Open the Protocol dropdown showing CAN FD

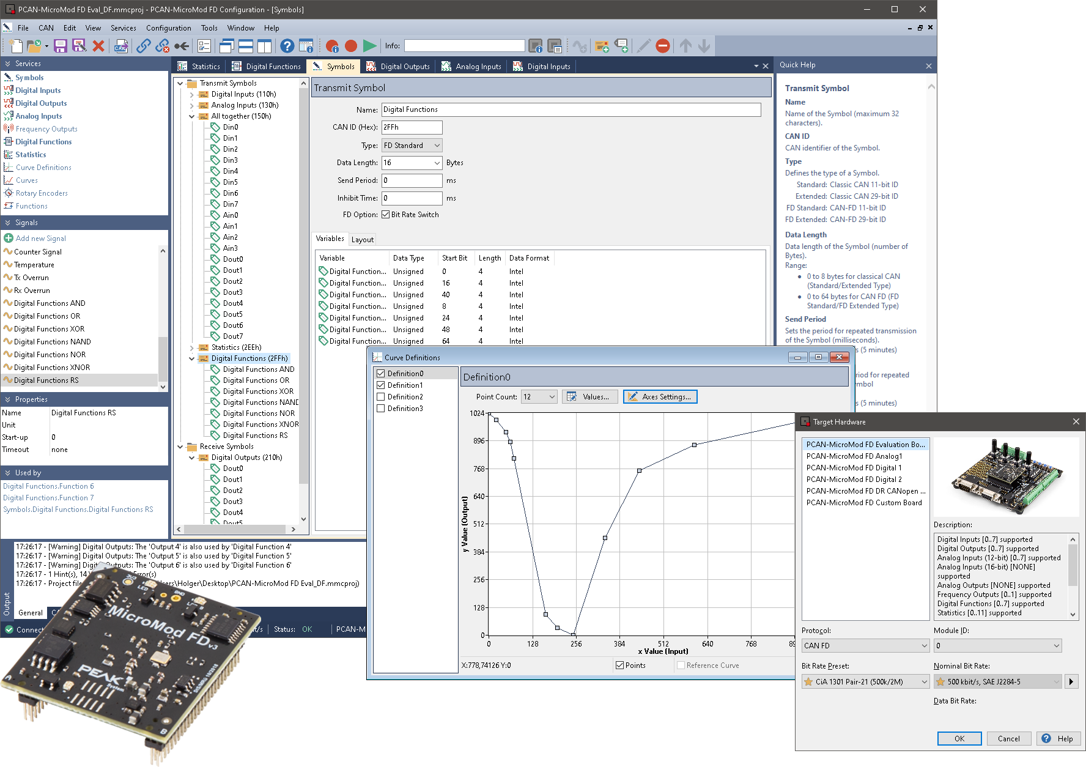[865, 645]
